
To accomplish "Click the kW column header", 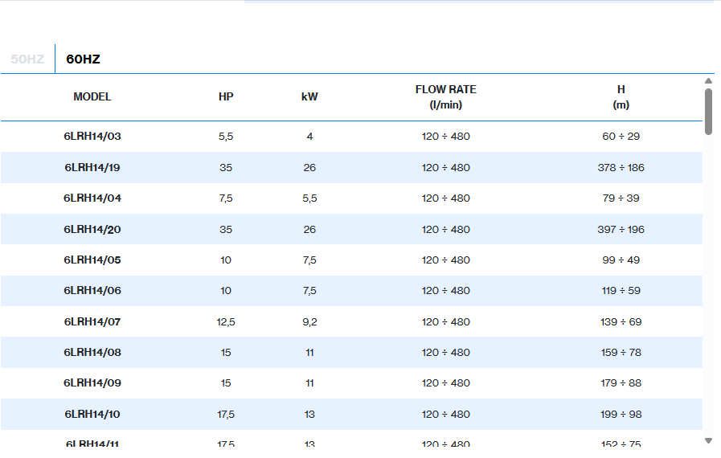I will [x=309, y=97].
